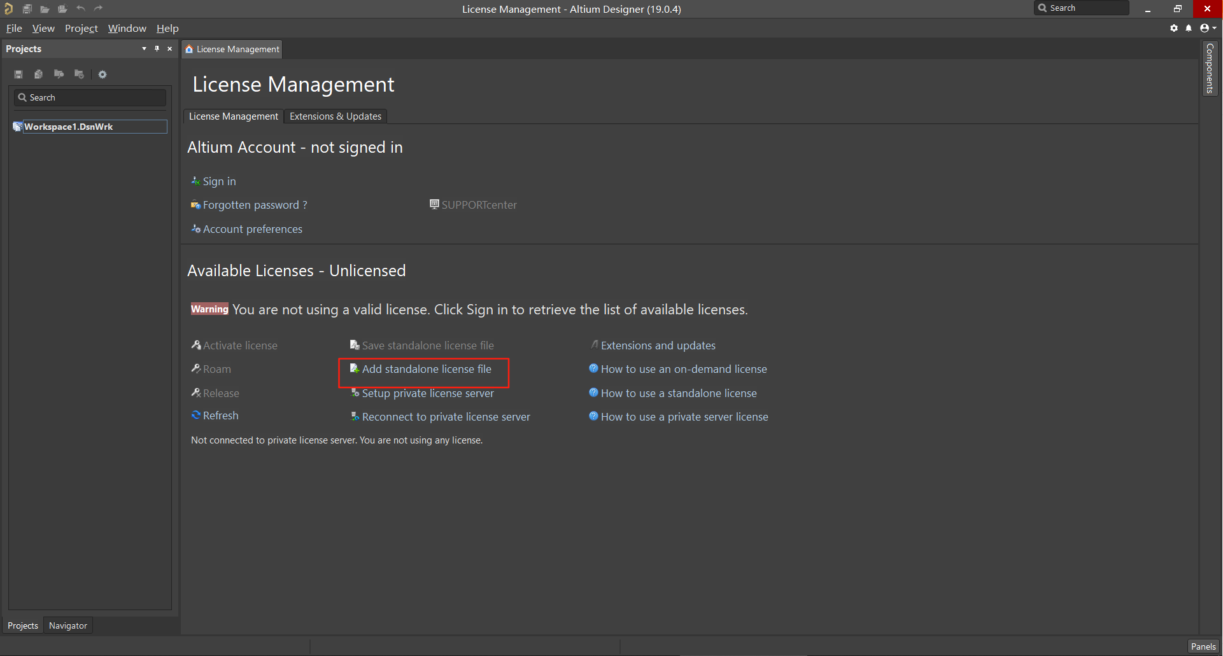1223x656 pixels.
Task: Click Forgotten password ? link
Action: pyautogui.click(x=249, y=205)
